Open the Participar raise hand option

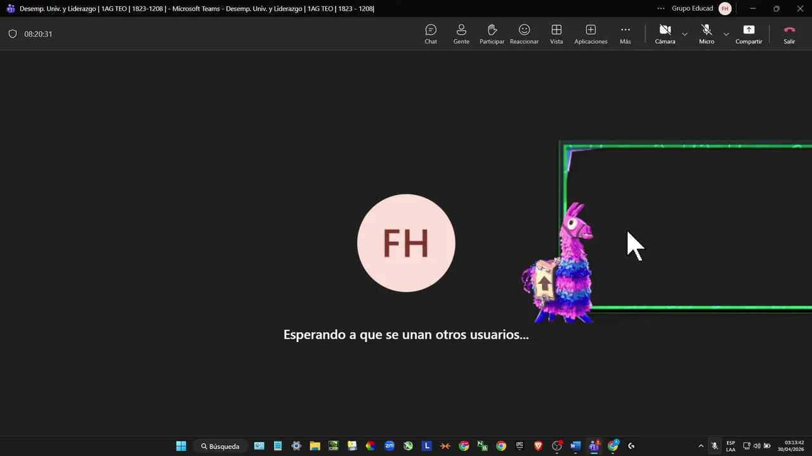pos(492,34)
